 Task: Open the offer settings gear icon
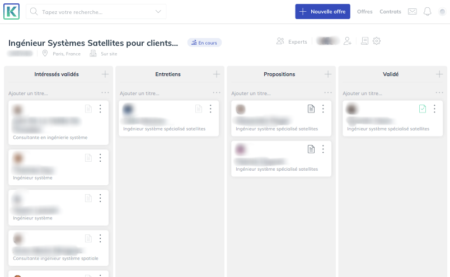coord(377,41)
